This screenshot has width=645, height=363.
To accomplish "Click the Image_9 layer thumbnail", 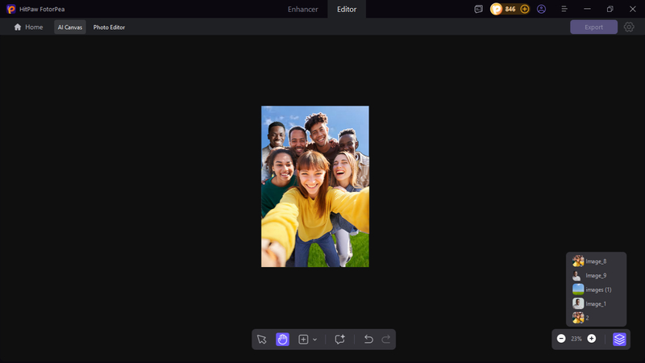I will [x=578, y=275].
